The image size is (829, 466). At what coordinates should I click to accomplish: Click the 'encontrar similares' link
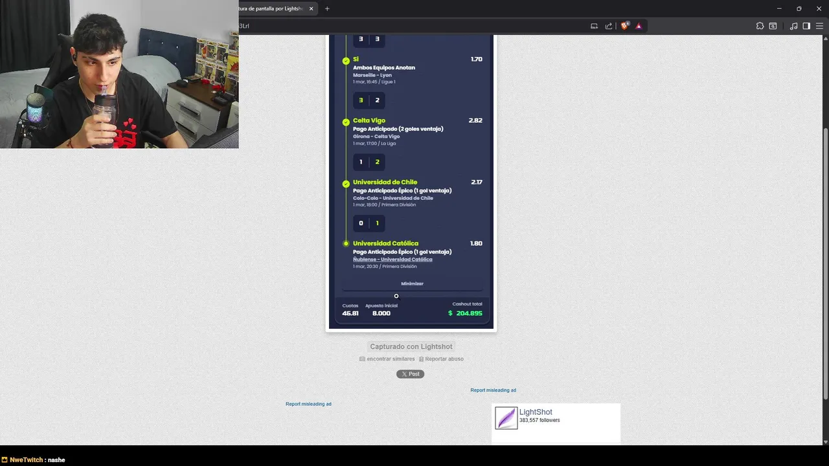[391, 359]
